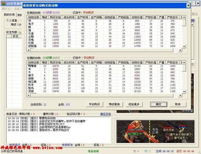Click the 当前级别 value 22
Screen dimensions: 201x154
45,104
